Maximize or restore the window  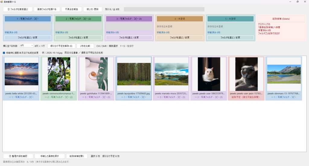point(298,2)
